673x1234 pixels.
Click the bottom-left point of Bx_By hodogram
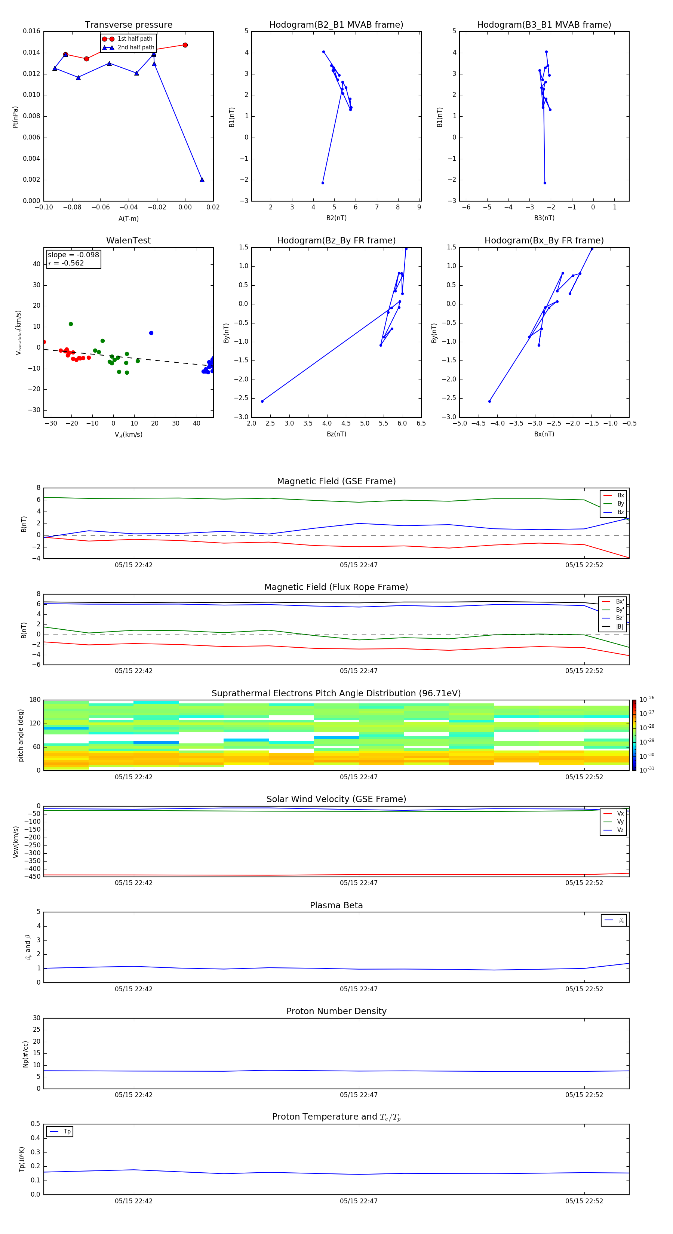(x=489, y=402)
